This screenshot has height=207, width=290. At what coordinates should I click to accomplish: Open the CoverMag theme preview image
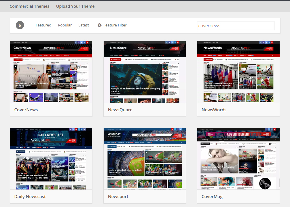click(x=238, y=159)
